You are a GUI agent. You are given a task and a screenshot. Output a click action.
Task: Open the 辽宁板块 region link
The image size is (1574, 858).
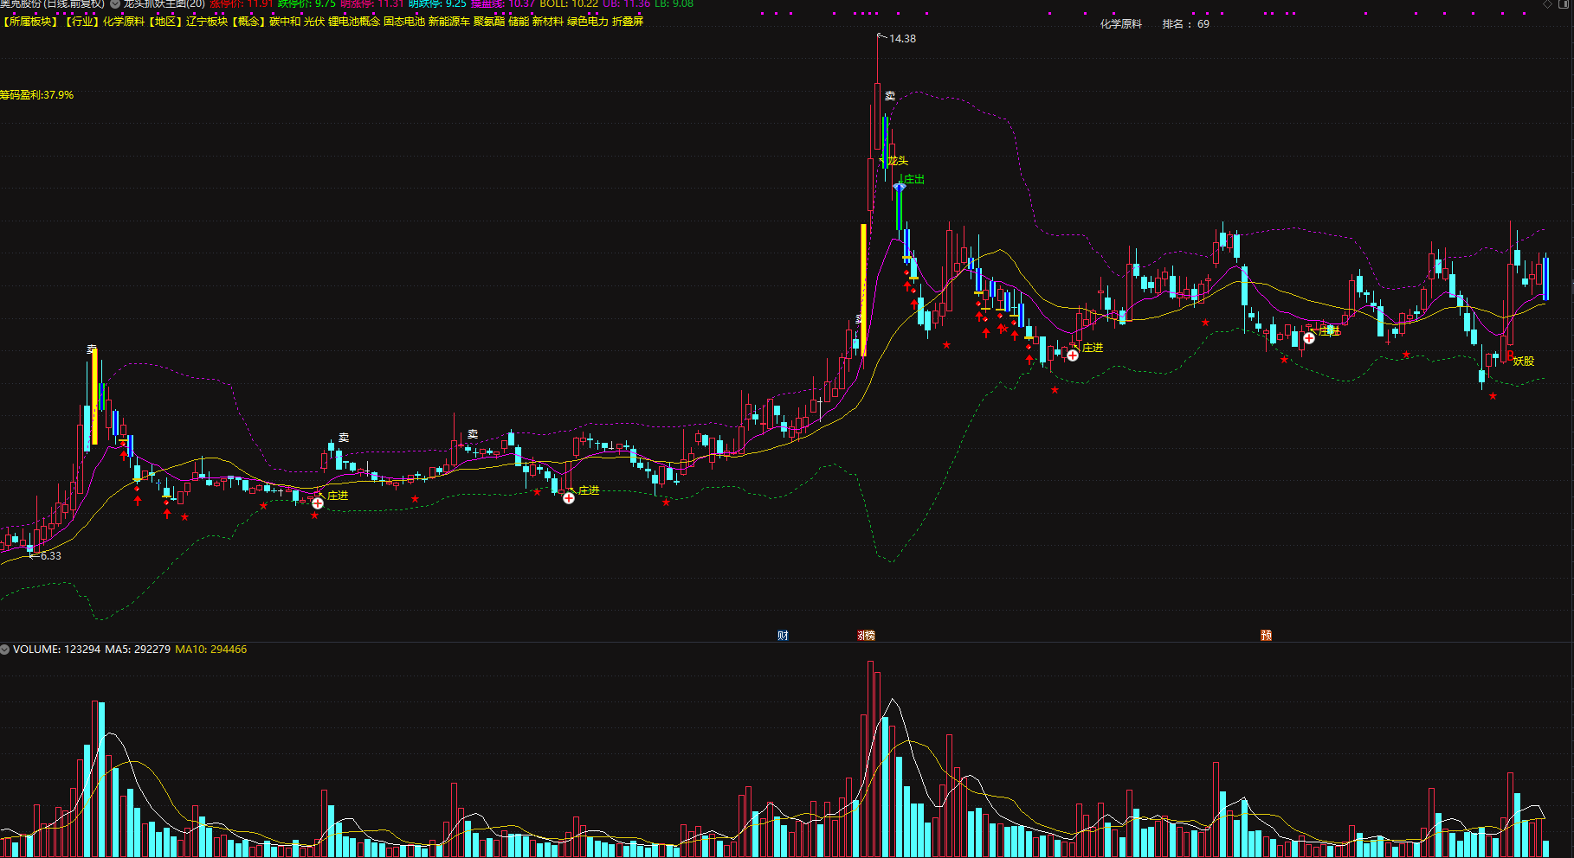pyautogui.click(x=206, y=22)
